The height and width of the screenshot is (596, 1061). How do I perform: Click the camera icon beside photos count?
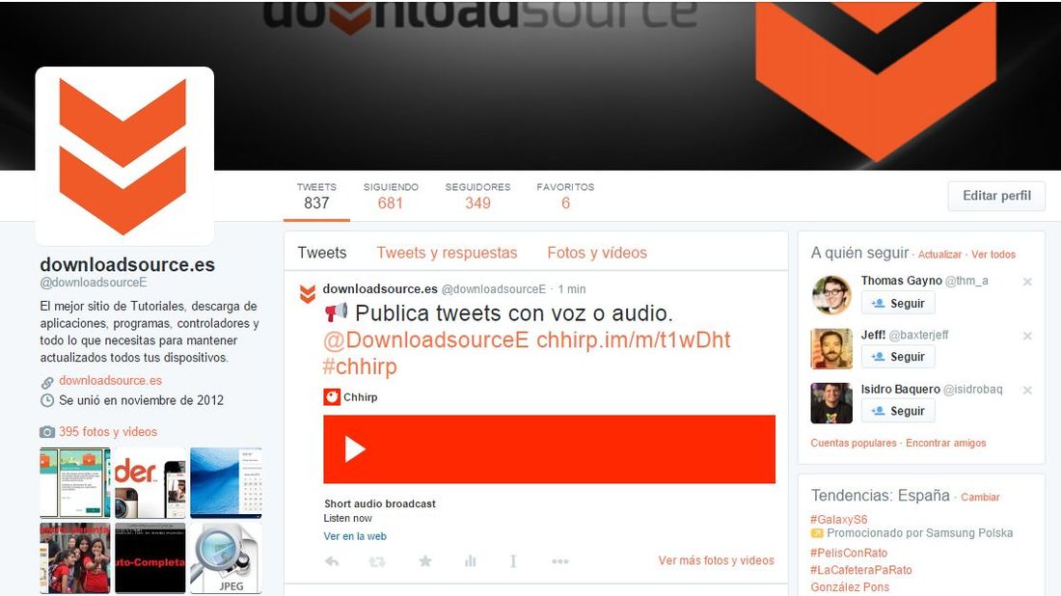pyautogui.click(x=46, y=432)
